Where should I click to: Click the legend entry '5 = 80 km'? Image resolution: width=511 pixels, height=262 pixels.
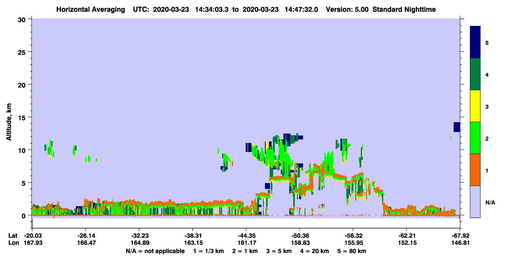[x=353, y=251]
